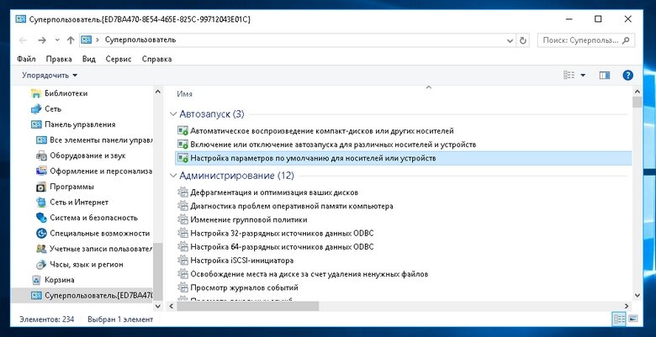Image resolution: width=656 pixels, height=337 pixels.
Task: Click the change view icon in the toolbar
Action: coord(569,76)
